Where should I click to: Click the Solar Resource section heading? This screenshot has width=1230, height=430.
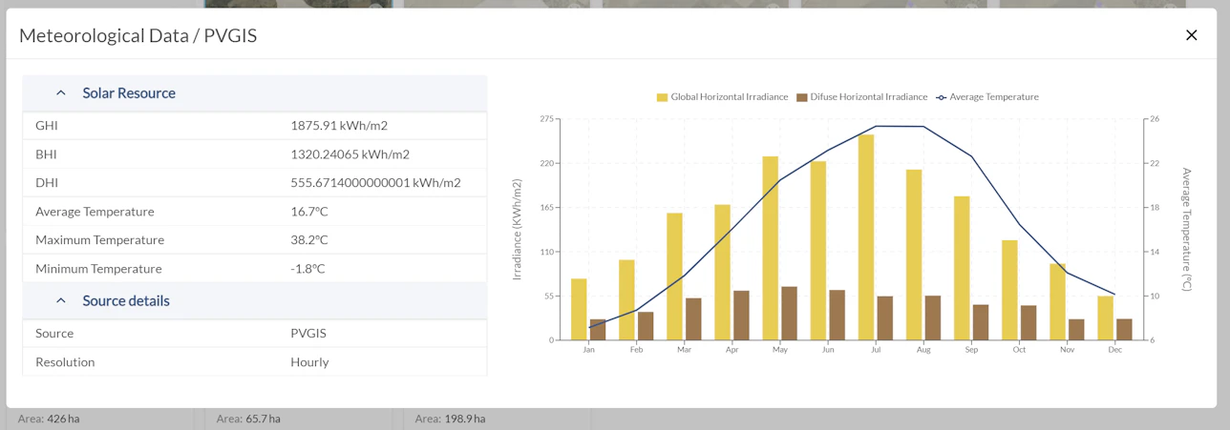(129, 93)
